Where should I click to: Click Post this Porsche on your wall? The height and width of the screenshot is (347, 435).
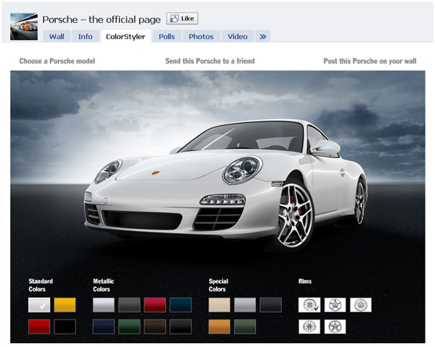click(370, 61)
